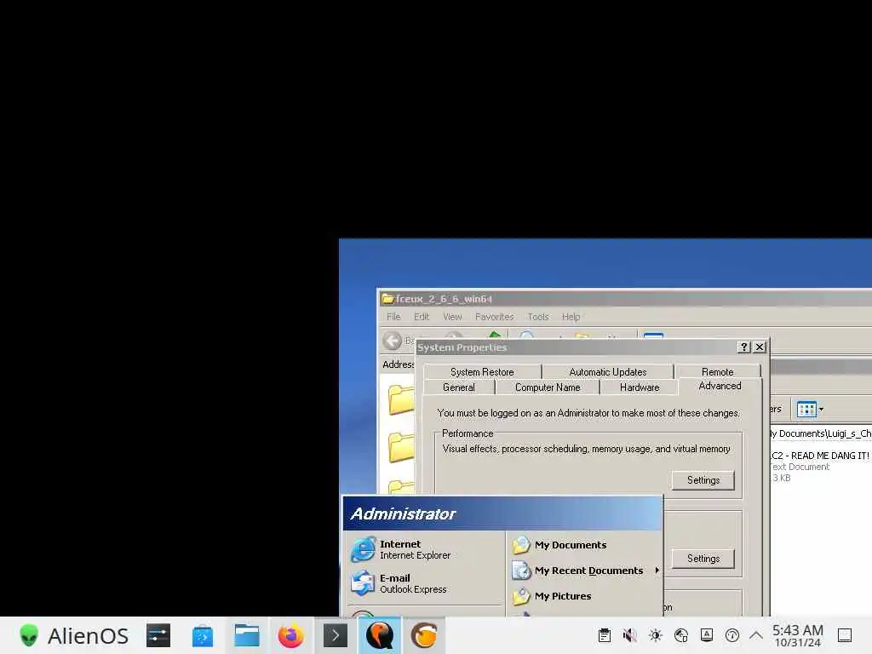Viewport: 872px width, 654px height.
Task: Expand the My Recent Documents submenu
Action: point(586,571)
